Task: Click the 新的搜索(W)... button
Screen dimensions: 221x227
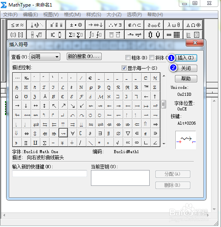Action: coord(84,56)
